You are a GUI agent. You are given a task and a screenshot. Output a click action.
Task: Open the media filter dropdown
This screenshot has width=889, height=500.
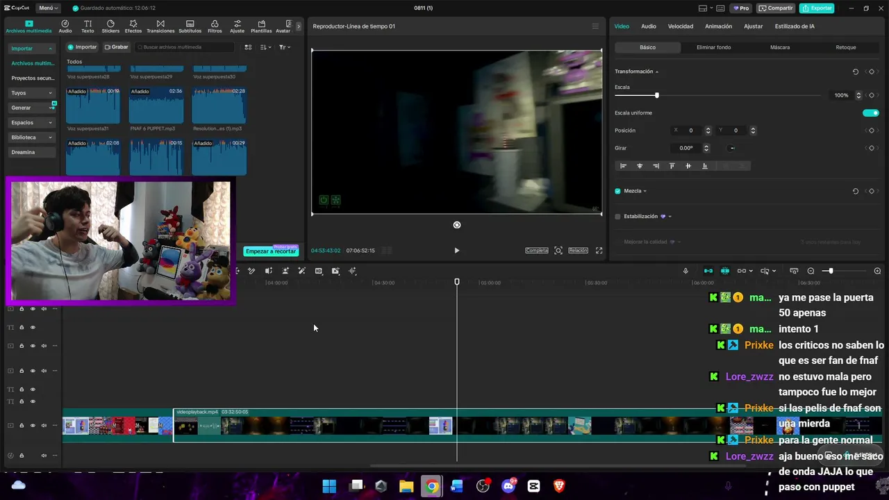tap(285, 47)
